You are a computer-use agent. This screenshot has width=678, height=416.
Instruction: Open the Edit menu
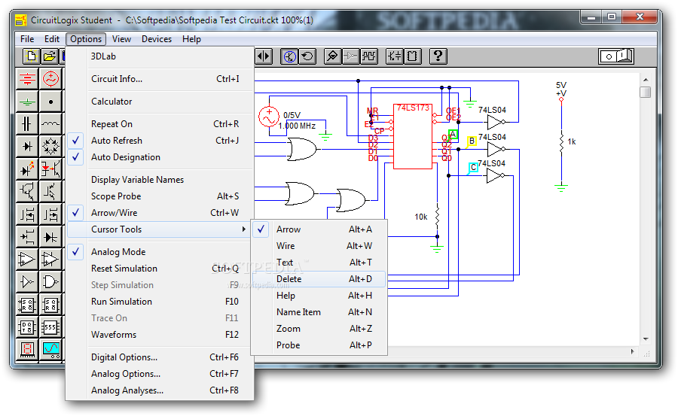coord(52,39)
